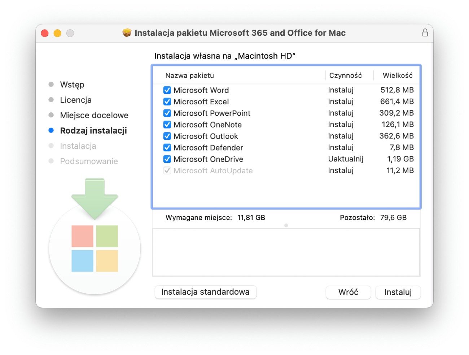This screenshot has height=355, width=469.
Task: Select the Wstęp step in sidebar
Action: [72, 85]
